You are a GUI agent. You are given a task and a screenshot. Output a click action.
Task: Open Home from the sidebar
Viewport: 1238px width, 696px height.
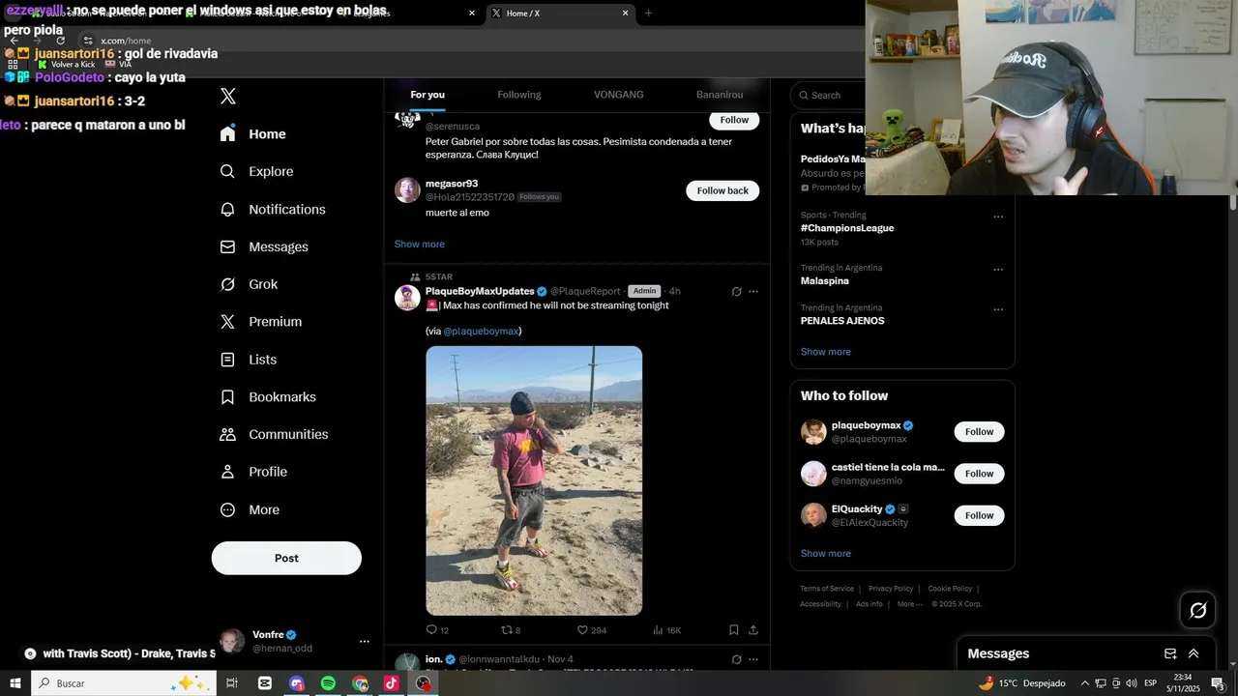(x=253, y=134)
